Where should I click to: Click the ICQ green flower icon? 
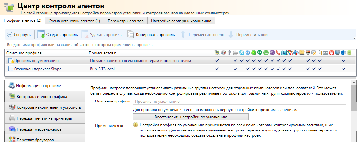click(x=254, y=53)
